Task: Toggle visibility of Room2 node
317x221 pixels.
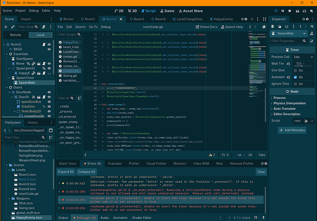Action: [49, 44]
